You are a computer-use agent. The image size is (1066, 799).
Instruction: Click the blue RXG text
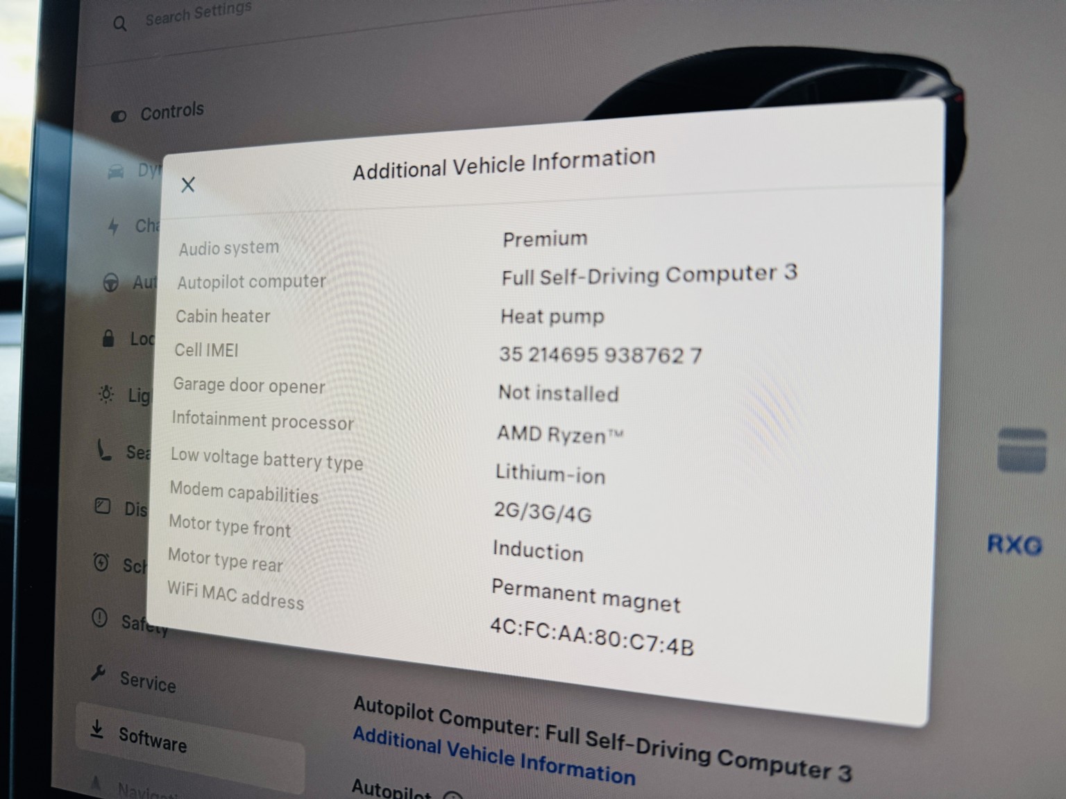(x=1014, y=544)
